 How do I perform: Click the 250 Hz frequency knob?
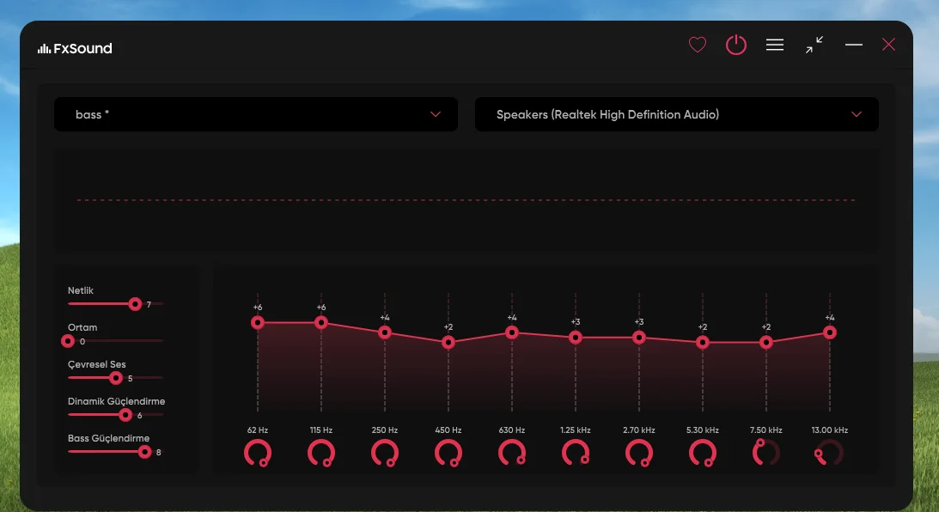pos(385,454)
